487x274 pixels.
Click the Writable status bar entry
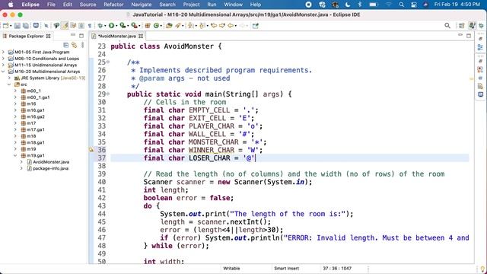pyautogui.click(x=231, y=269)
